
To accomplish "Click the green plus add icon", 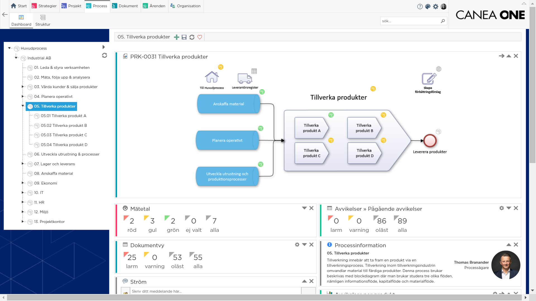I will tap(176, 37).
